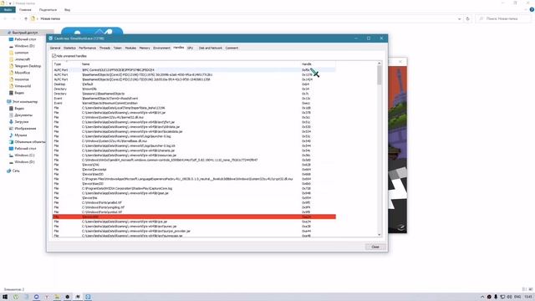Click the Explorer search field
This screenshot has width=535, height=301.
point(503,18)
